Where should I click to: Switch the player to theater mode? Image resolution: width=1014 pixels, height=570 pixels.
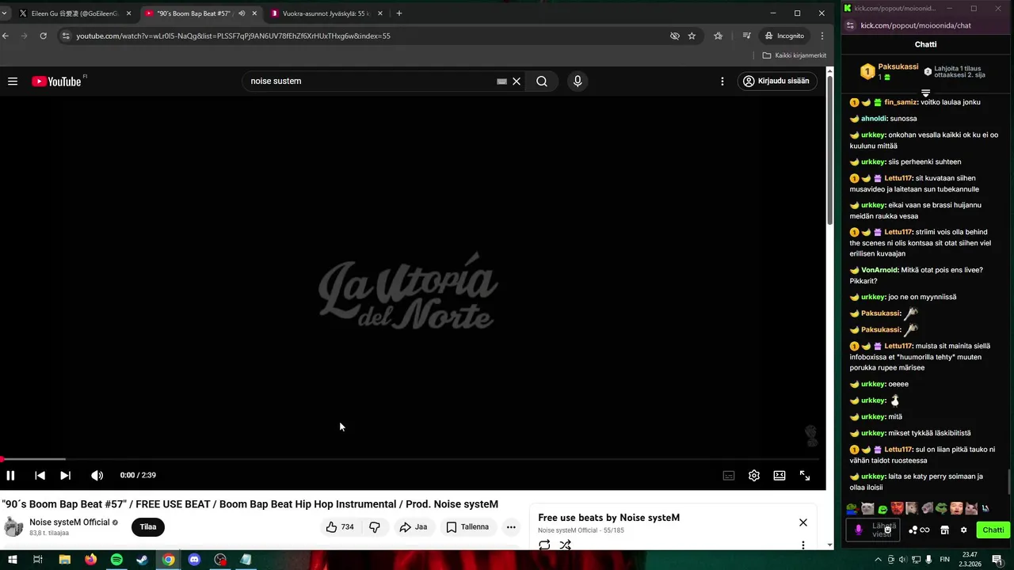[780, 475]
